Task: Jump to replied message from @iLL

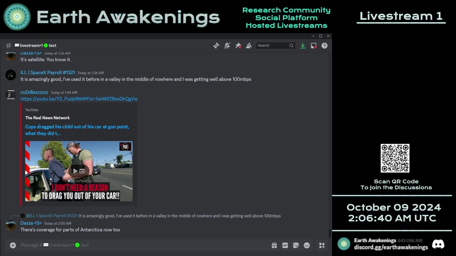Action: [180, 216]
